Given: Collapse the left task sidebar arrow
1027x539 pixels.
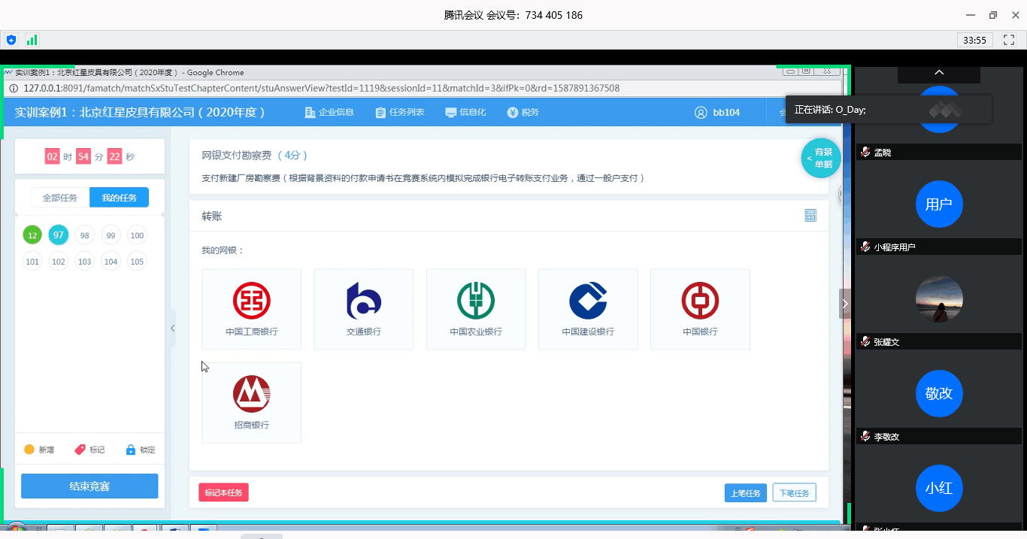Looking at the screenshot, I should (x=172, y=328).
